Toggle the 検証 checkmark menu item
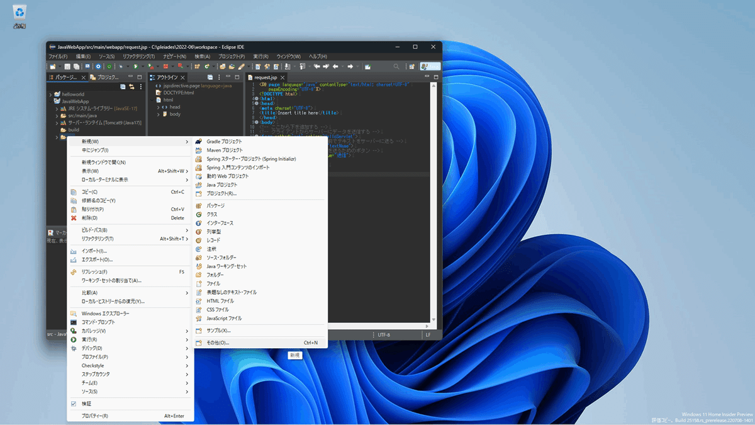The width and height of the screenshot is (755, 425). click(x=130, y=404)
